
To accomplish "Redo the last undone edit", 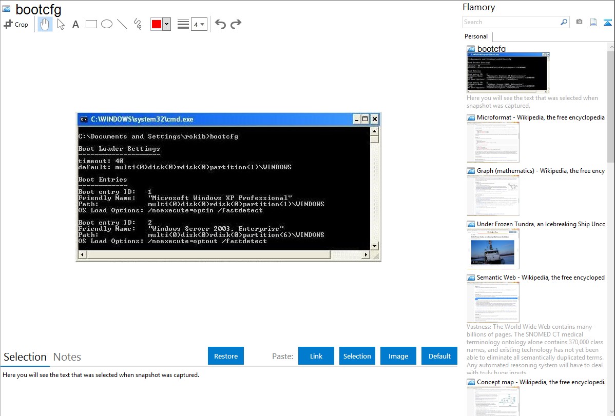I will [x=236, y=24].
